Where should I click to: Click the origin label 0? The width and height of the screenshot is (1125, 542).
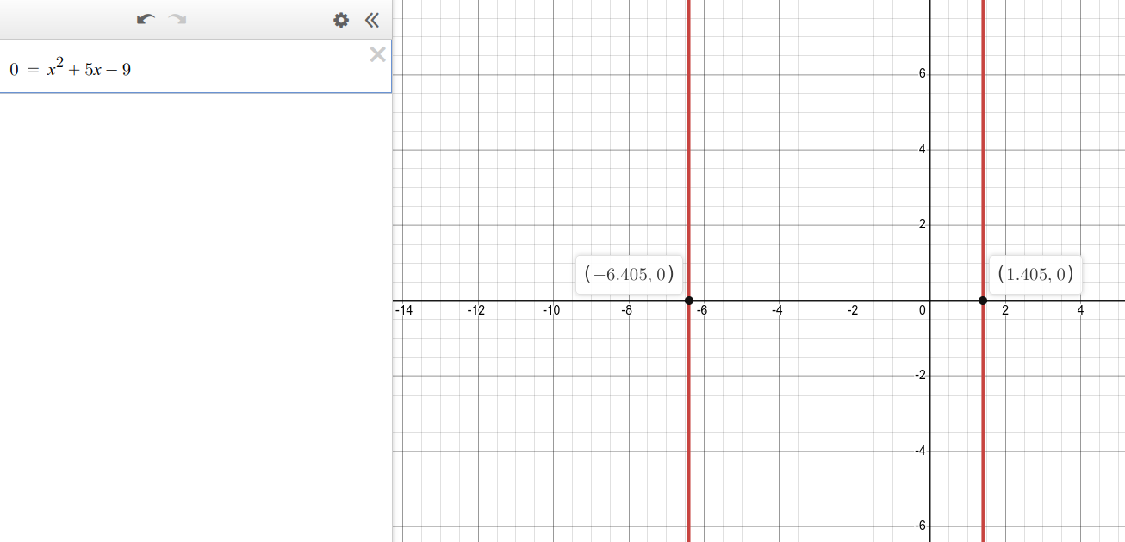(922, 311)
